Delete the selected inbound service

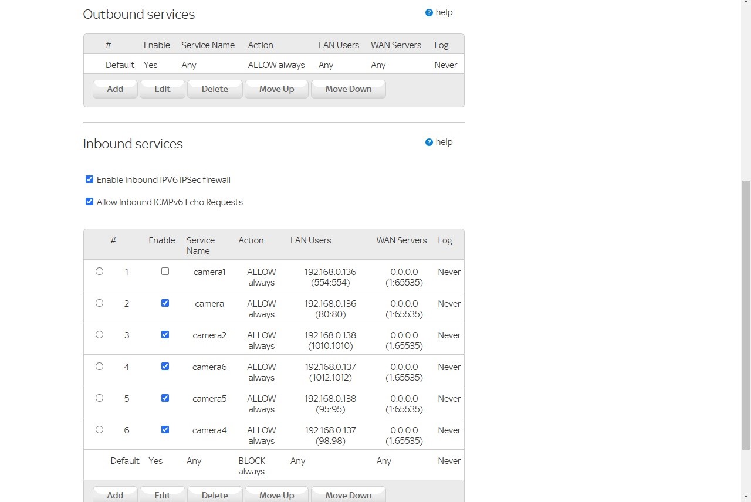point(214,494)
